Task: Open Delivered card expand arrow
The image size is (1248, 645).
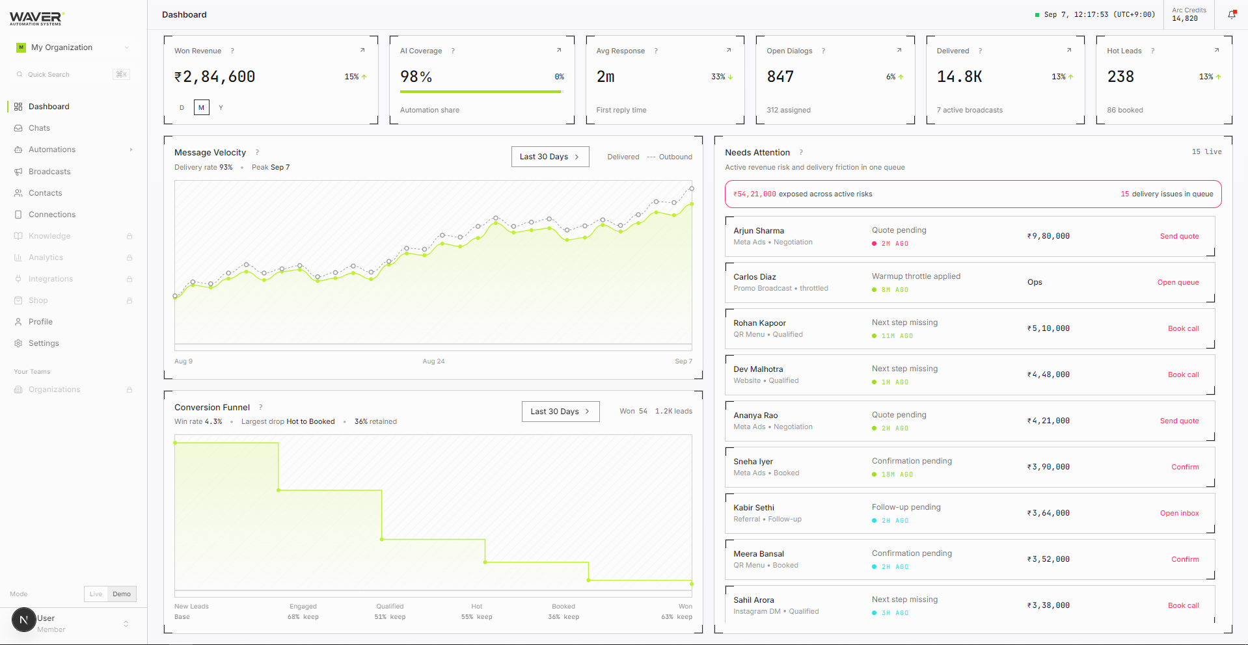Action: (x=1069, y=50)
